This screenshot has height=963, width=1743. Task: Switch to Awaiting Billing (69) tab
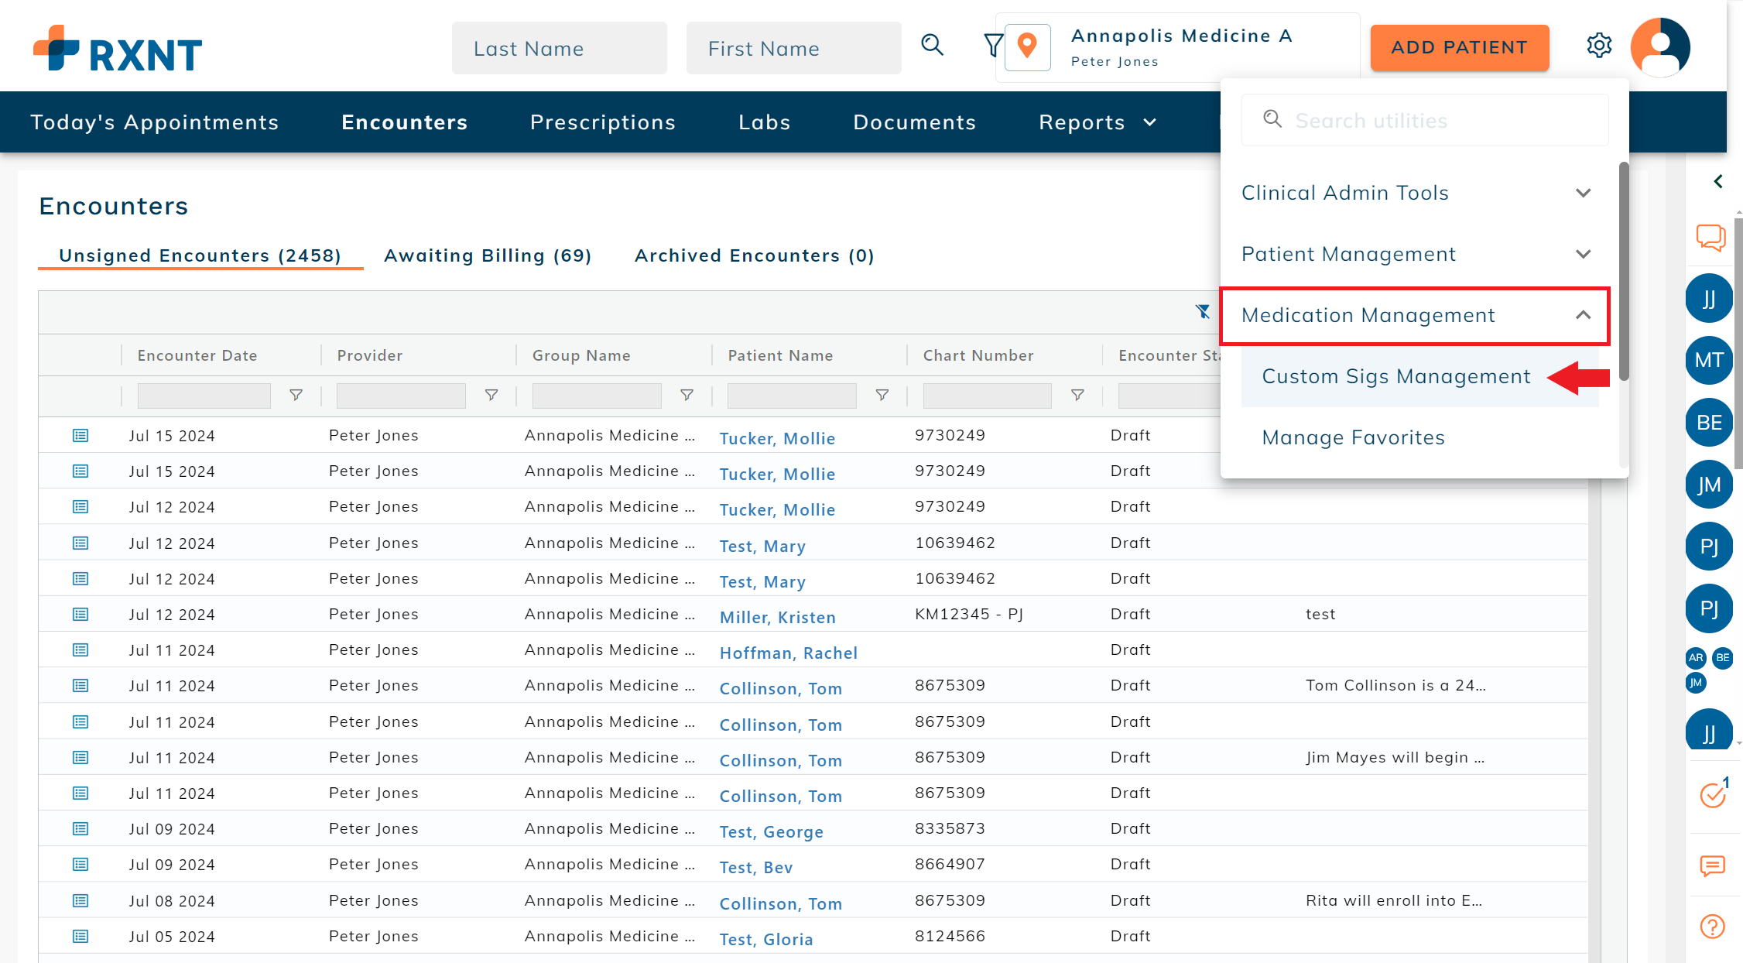(488, 256)
